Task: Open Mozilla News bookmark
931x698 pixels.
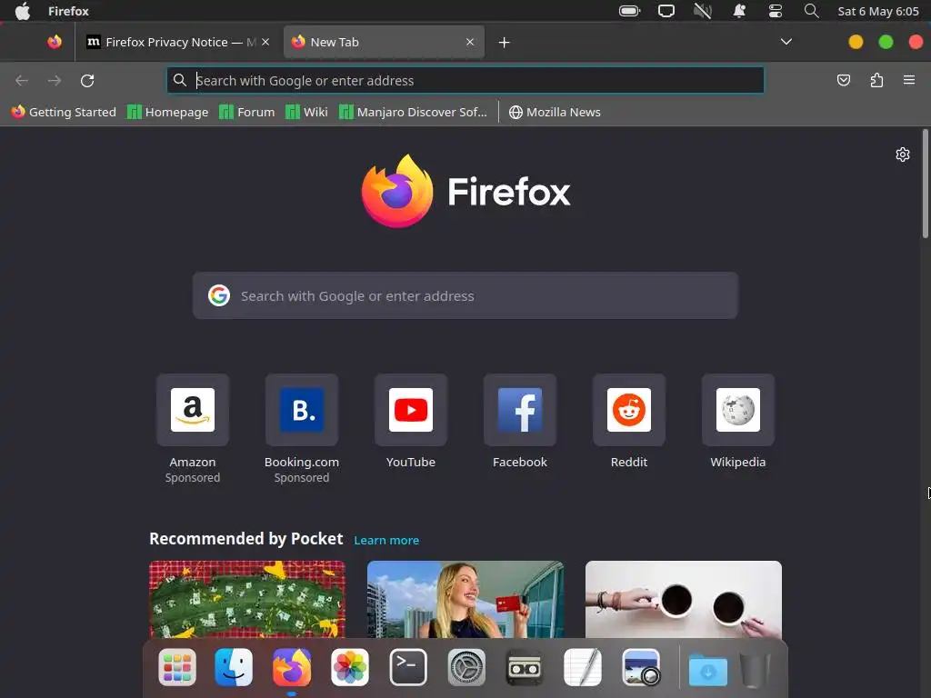Action: (556, 112)
